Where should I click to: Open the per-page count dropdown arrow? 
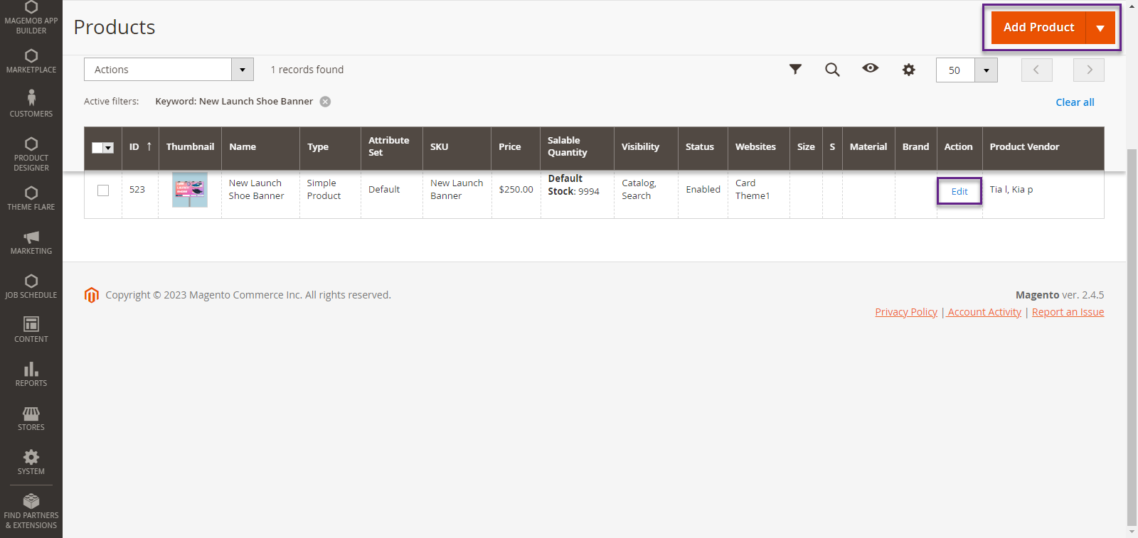pyautogui.click(x=986, y=70)
